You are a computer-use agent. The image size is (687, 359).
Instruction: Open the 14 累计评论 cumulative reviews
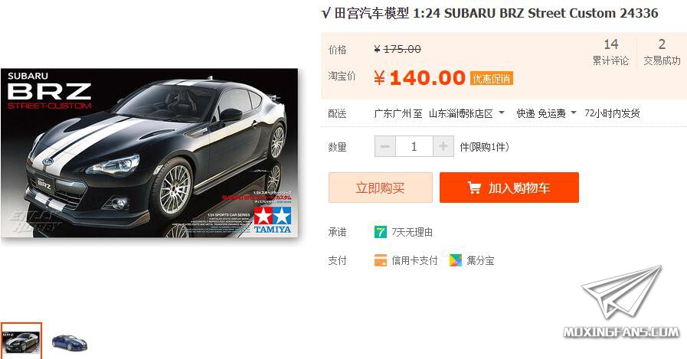610,51
